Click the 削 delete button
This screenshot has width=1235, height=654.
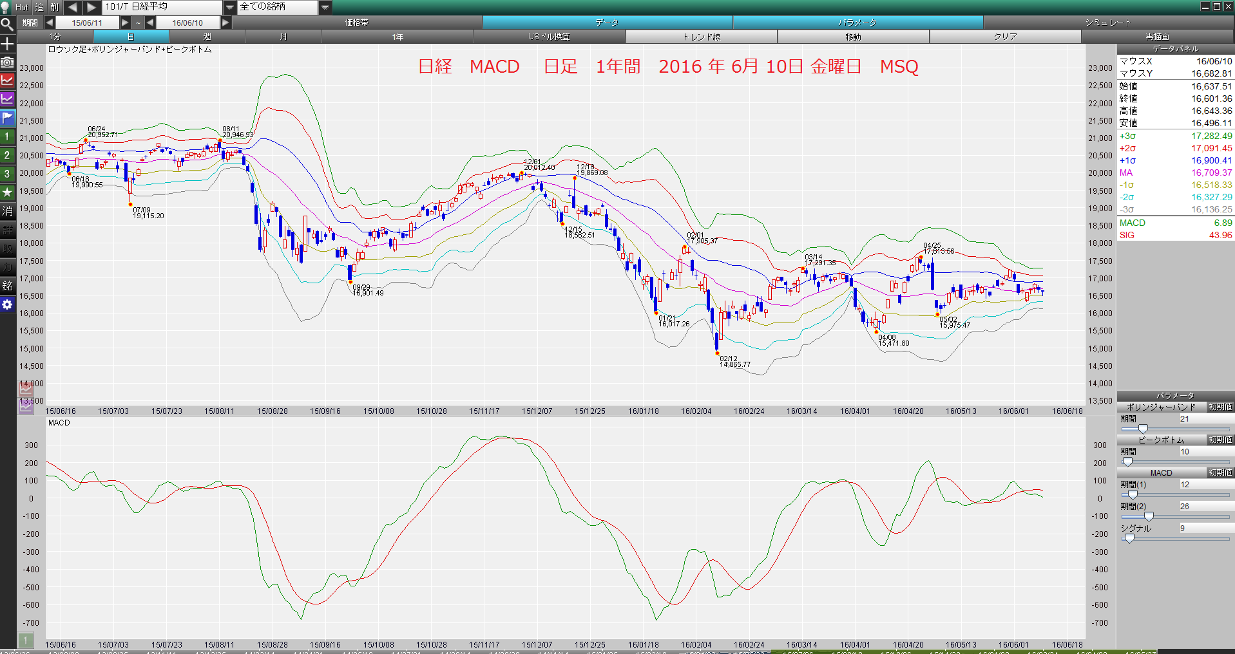(54, 7)
